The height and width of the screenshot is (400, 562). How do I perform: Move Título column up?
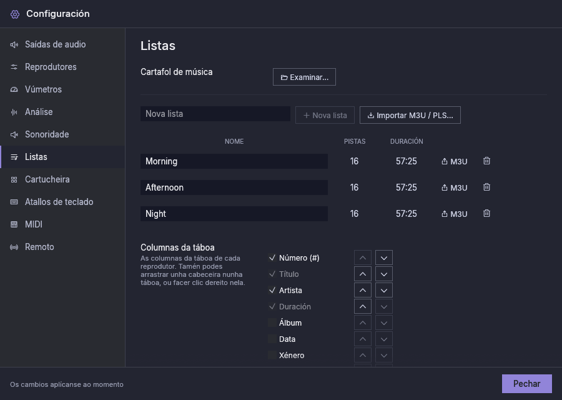coord(363,274)
